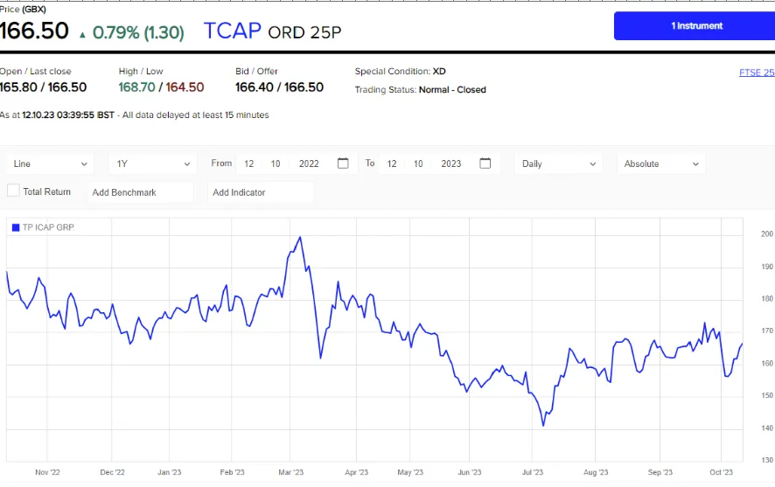Click the TCAP ticker symbol

point(233,31)
